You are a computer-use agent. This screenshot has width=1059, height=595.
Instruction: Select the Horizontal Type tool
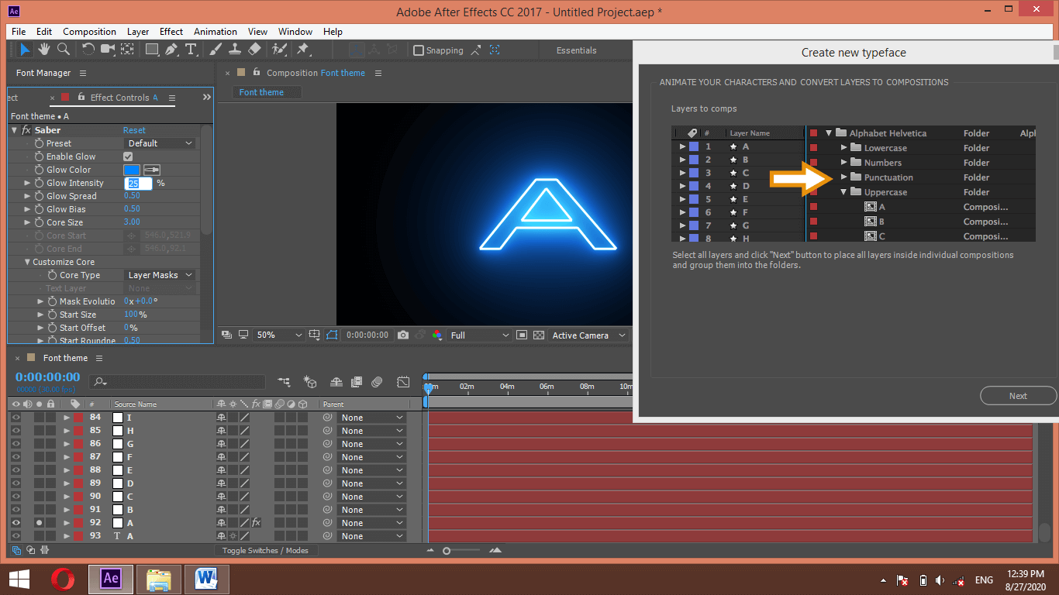(x=191, y=50)
